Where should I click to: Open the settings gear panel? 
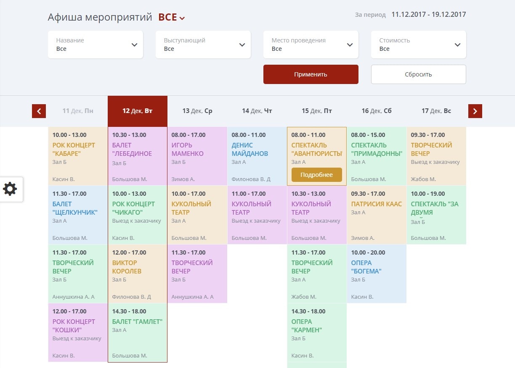click(11, 189)
